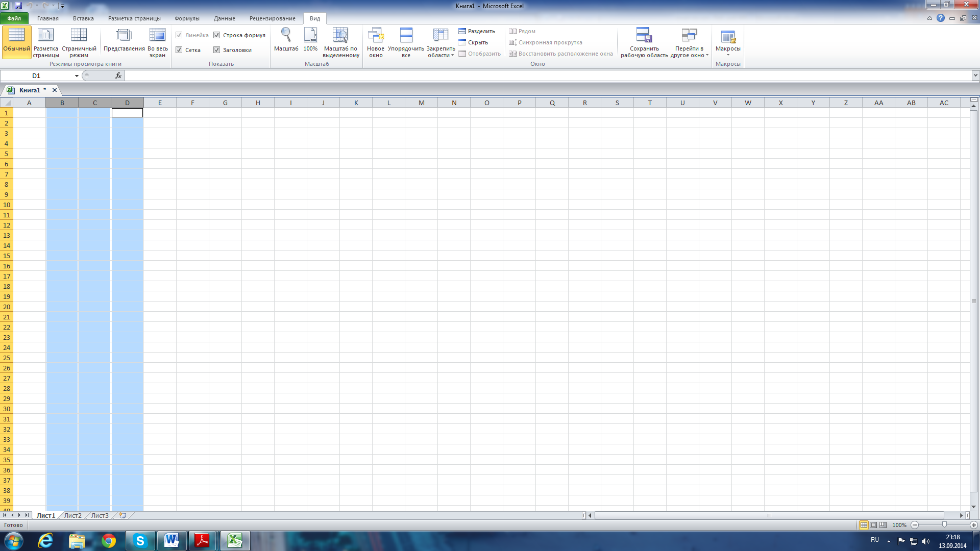Screen dimensions: 980x551
Task: Toggle Заголовки headings checkbox
Action: 216,50
